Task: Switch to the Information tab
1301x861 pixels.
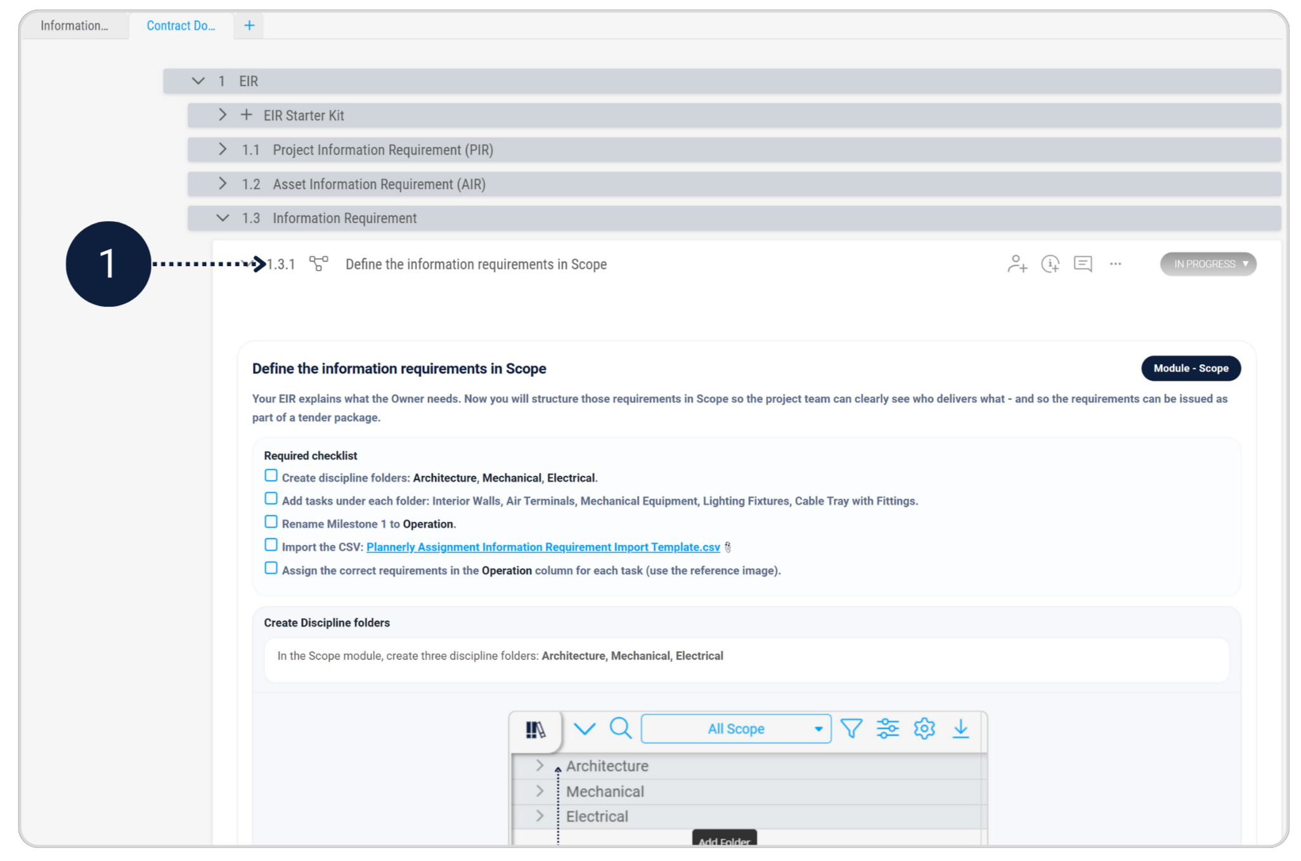Action: click(x=74, y=26)
